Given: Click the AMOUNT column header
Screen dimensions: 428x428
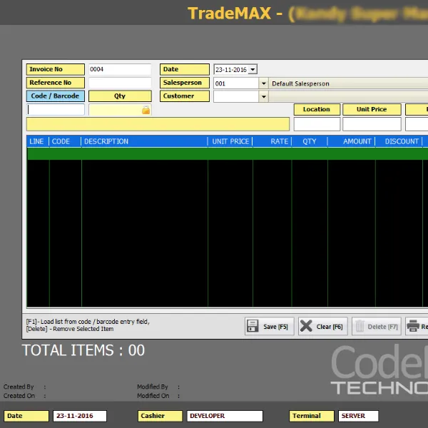Looking at the screenshot, I should [352, 141].
